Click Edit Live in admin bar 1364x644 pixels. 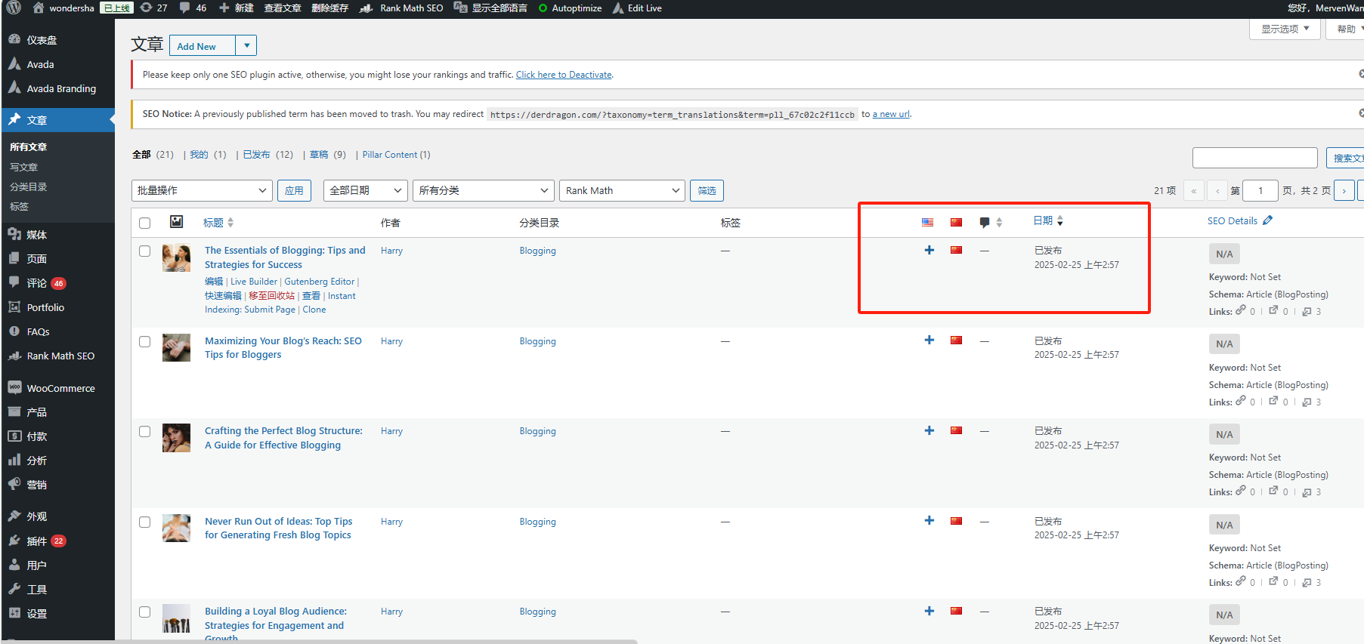[637, 8]
